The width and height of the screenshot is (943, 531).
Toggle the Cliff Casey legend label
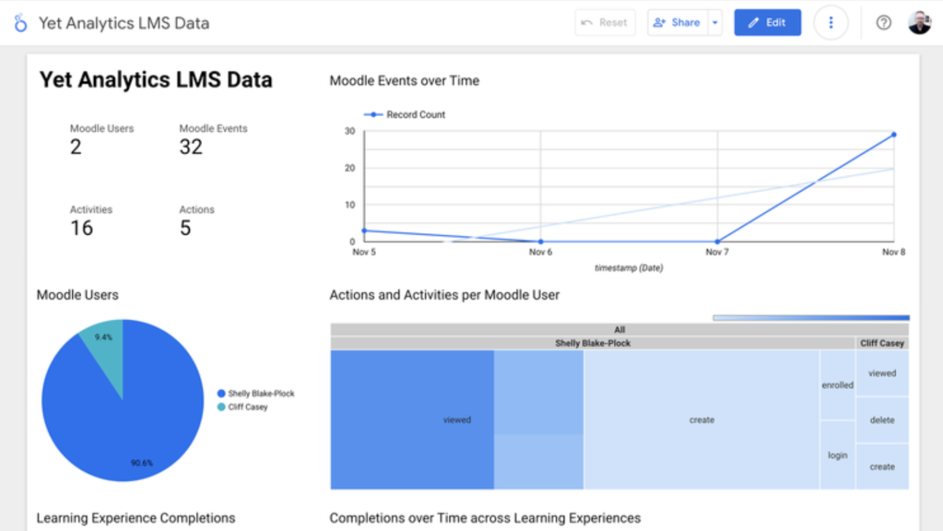coord(248,407)
